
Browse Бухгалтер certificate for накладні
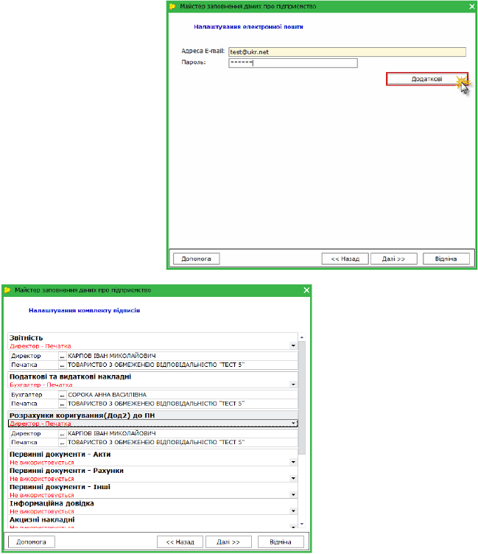pos(62,395)
